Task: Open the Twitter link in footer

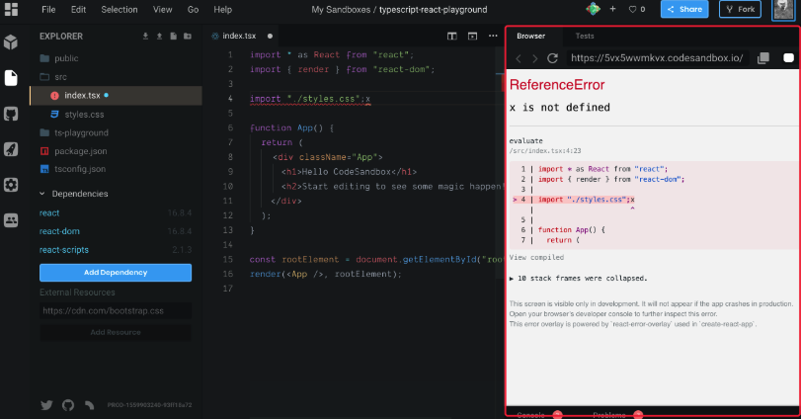Action: pos(46,405)
